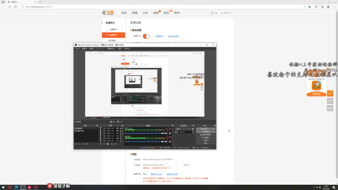338x190 pixels.
Task: Open the user account dropdown in the Douyu header
Action: click(x=226, y=13)
